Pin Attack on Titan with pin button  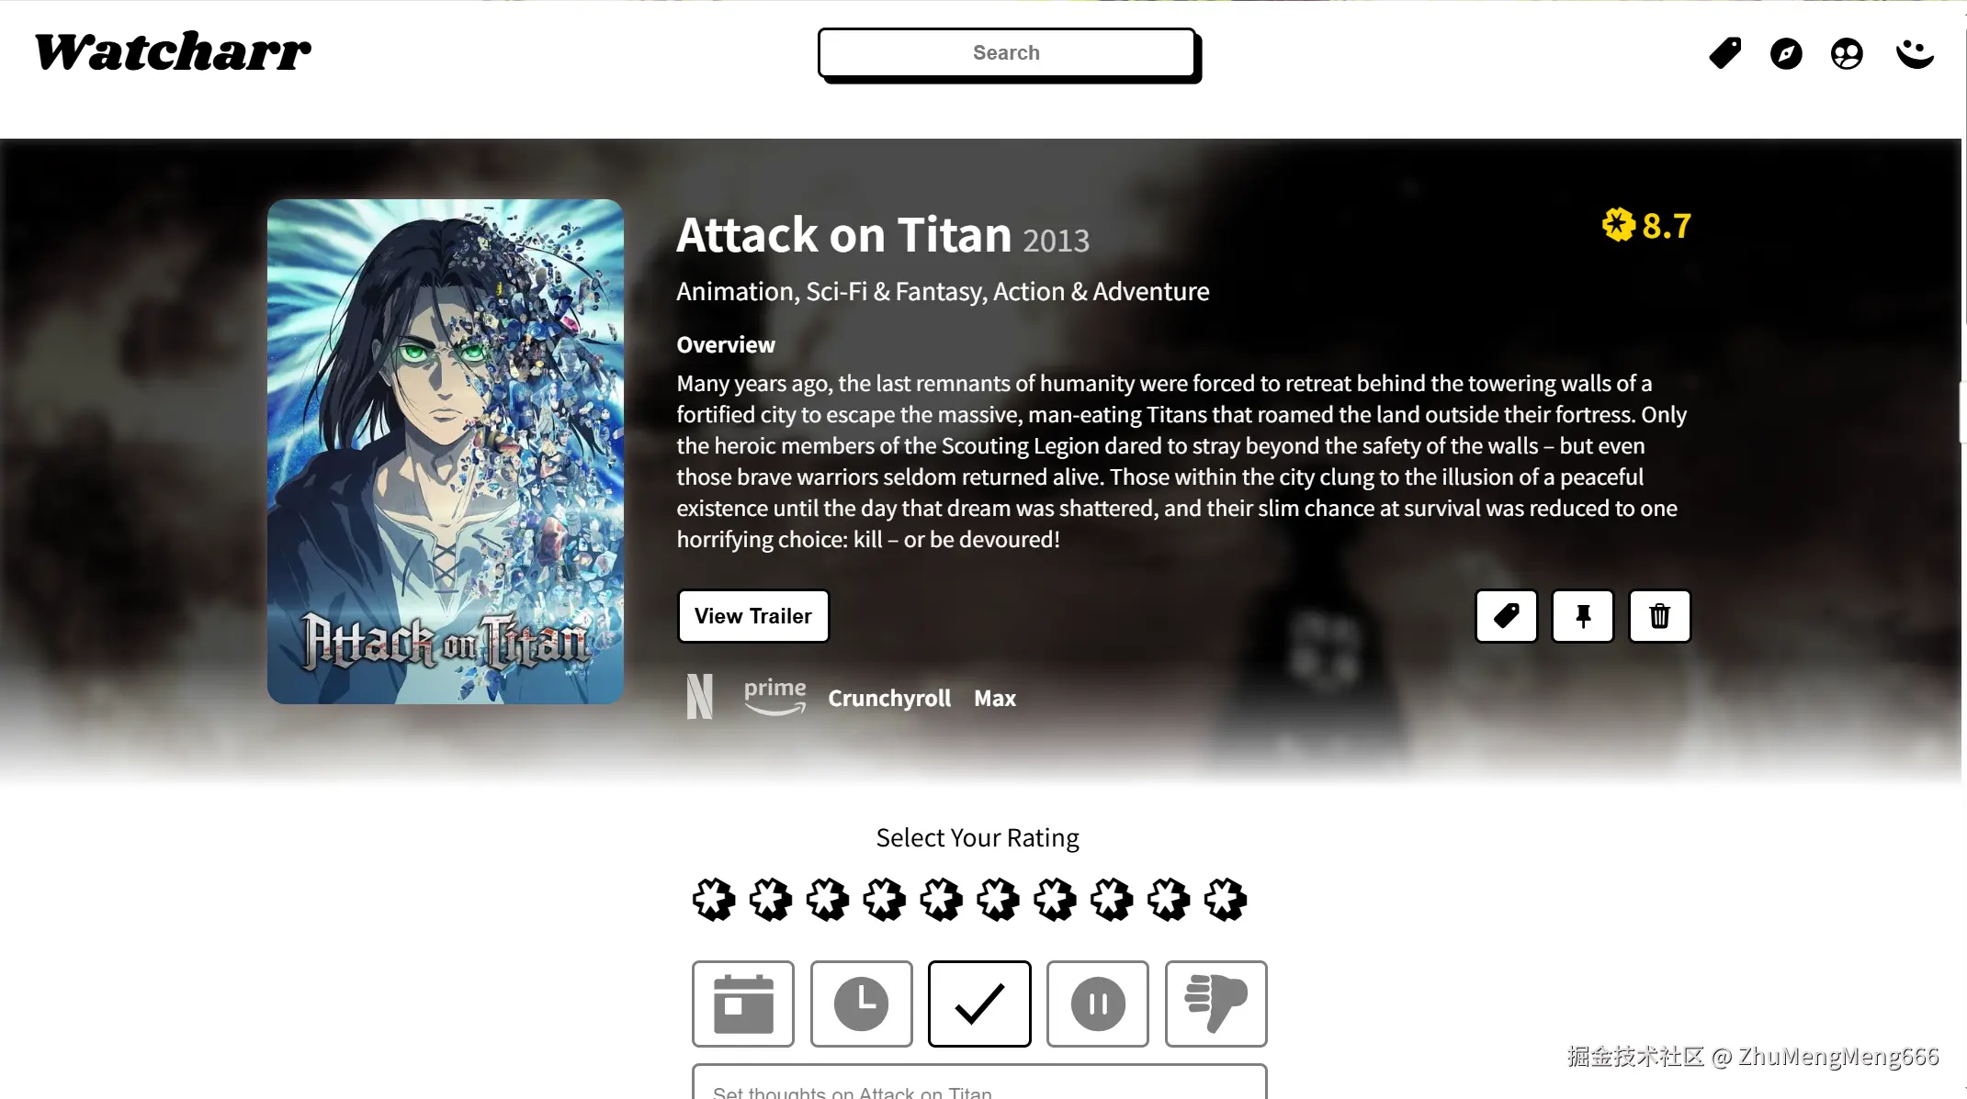[x=1583, y=616]
